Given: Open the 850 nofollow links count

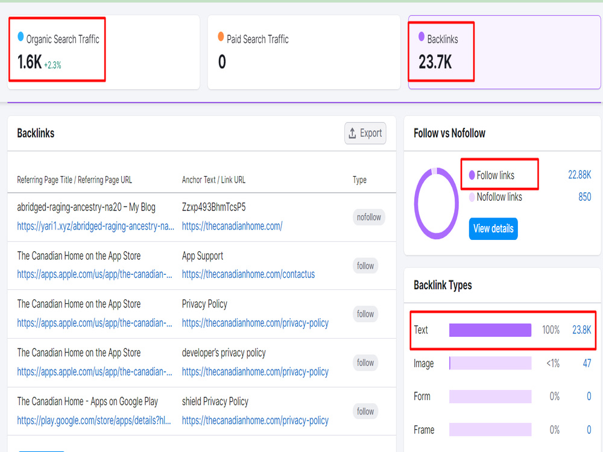Looking at the screenshot, I should click(x=584, y=197).
